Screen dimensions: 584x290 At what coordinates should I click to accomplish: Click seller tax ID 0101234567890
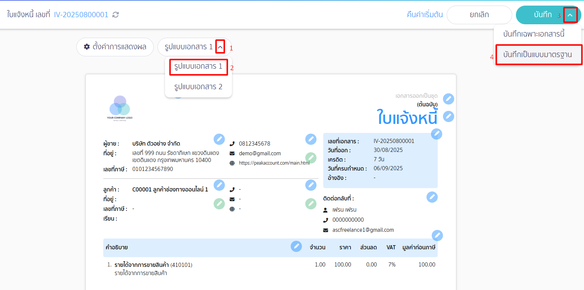point(153,169)
